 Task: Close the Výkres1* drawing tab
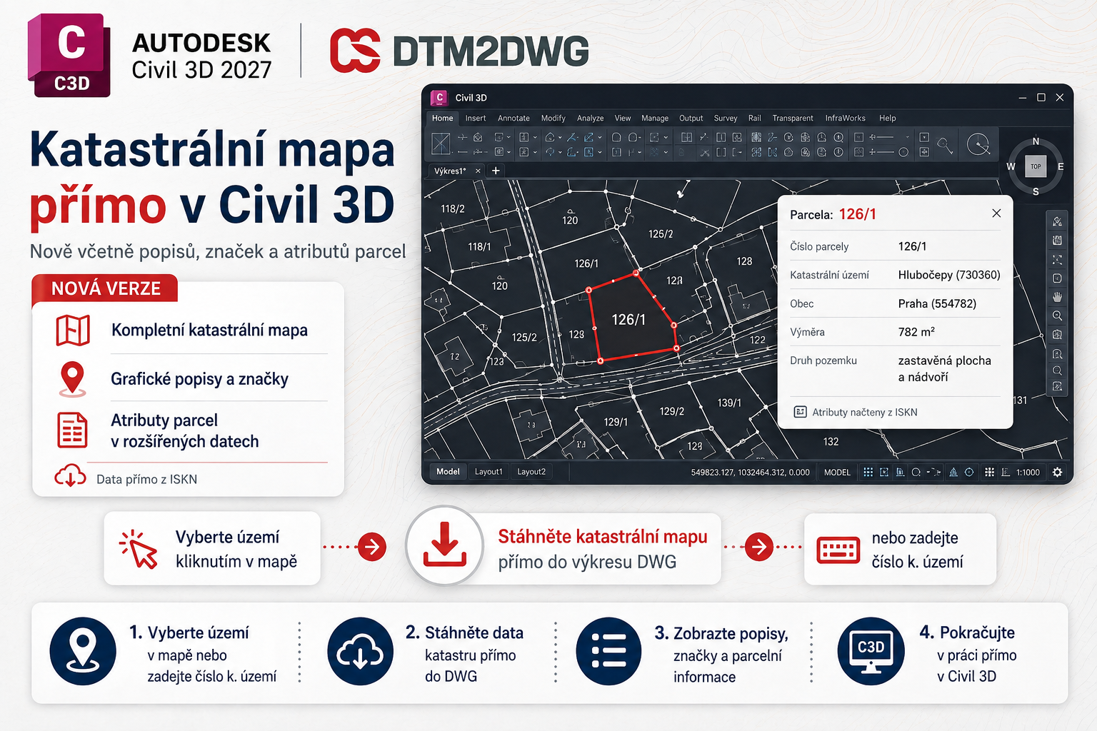click(478, 171)
